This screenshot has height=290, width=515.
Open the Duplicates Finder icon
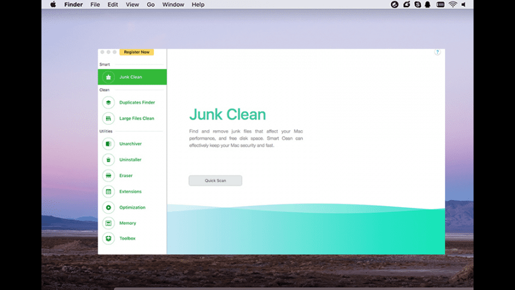click(108, 102)
